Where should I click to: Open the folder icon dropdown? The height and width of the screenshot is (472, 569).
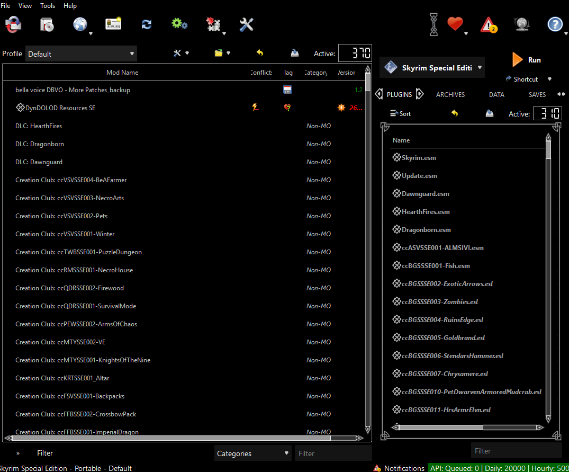pyautogui.click(x=222, y=53)
